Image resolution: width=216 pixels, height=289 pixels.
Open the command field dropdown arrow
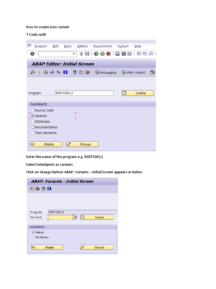click(x=74, y=54)
